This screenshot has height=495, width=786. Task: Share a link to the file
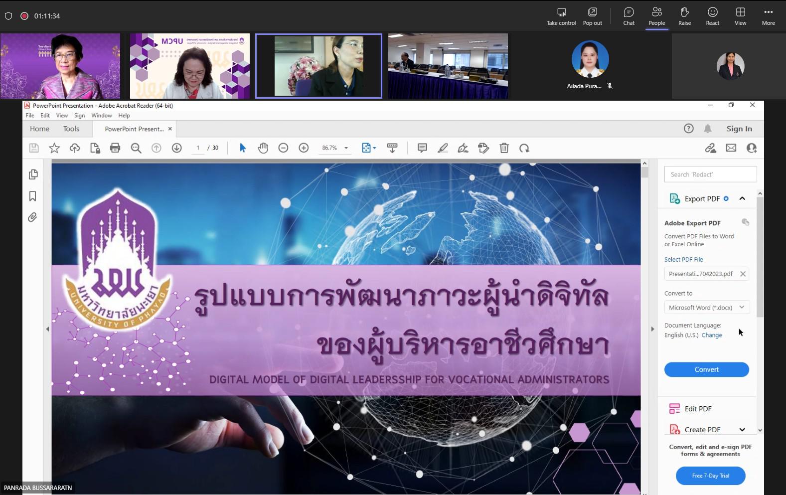point(711,148)
